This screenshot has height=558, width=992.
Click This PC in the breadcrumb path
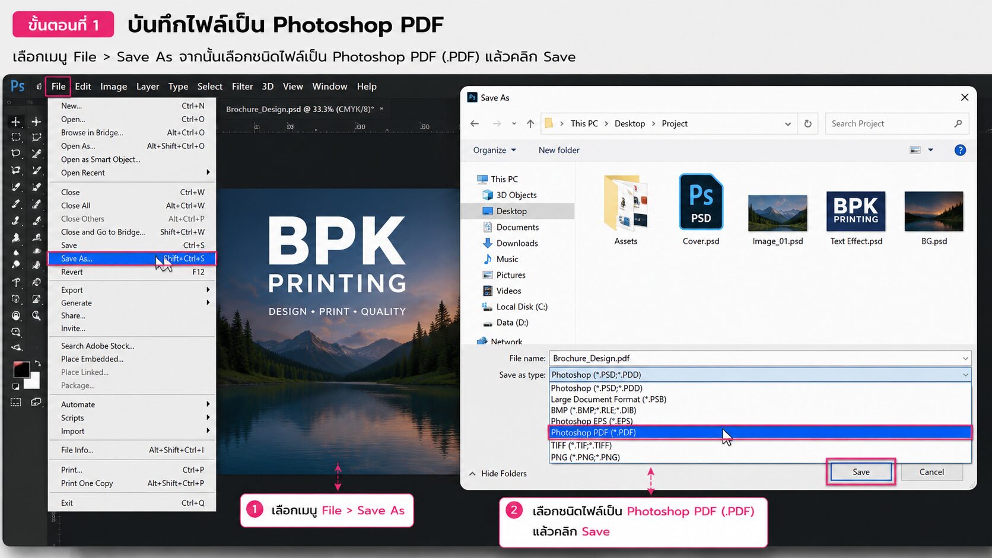click(x=584, y=124)
